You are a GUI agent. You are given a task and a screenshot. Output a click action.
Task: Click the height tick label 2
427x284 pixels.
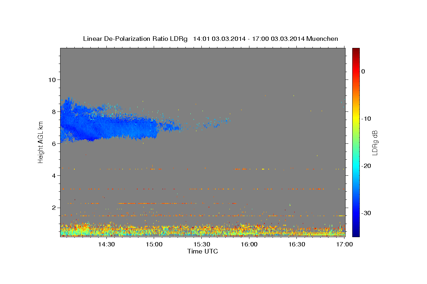pos(53,208)
